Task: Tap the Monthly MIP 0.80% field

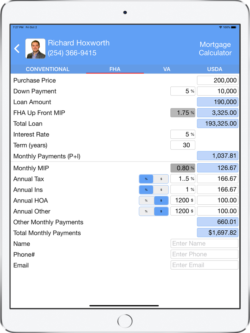Action: click(183, 168)
